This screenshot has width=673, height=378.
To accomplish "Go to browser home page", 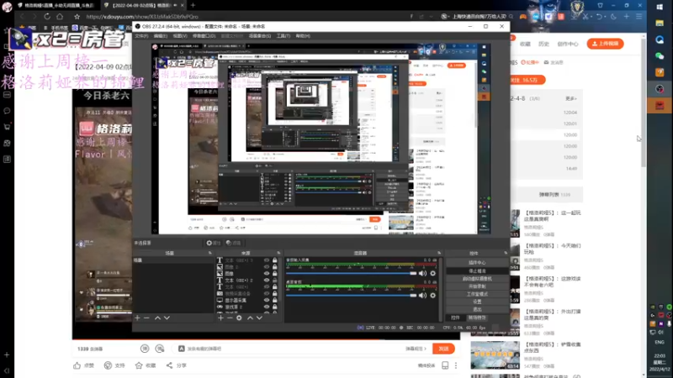I will 60,16.
